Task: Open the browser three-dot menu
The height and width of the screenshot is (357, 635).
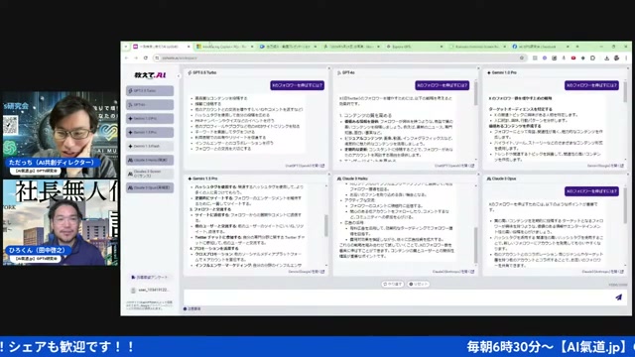Action: (626, 59)
